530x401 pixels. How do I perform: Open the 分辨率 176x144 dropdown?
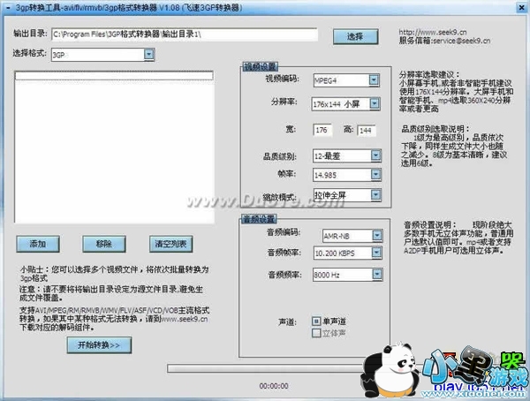375,104
